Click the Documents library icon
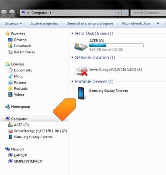The width and height of the screenshot is (166, 175). point(10,70)
